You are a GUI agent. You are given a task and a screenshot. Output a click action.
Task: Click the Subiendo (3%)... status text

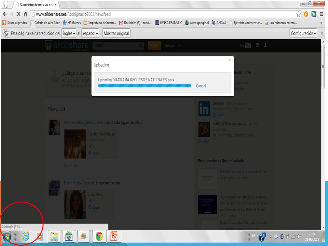pyautogui.click(x=12, y=227)
